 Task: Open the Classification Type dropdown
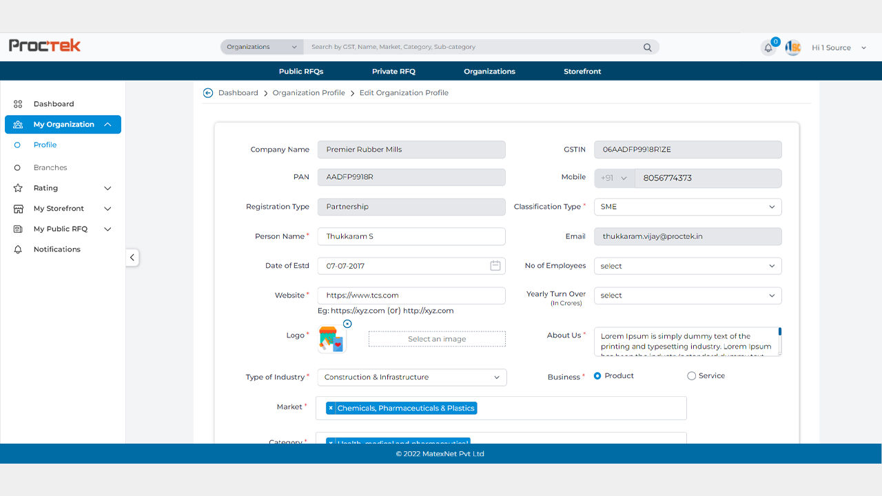tap(687, 207)
